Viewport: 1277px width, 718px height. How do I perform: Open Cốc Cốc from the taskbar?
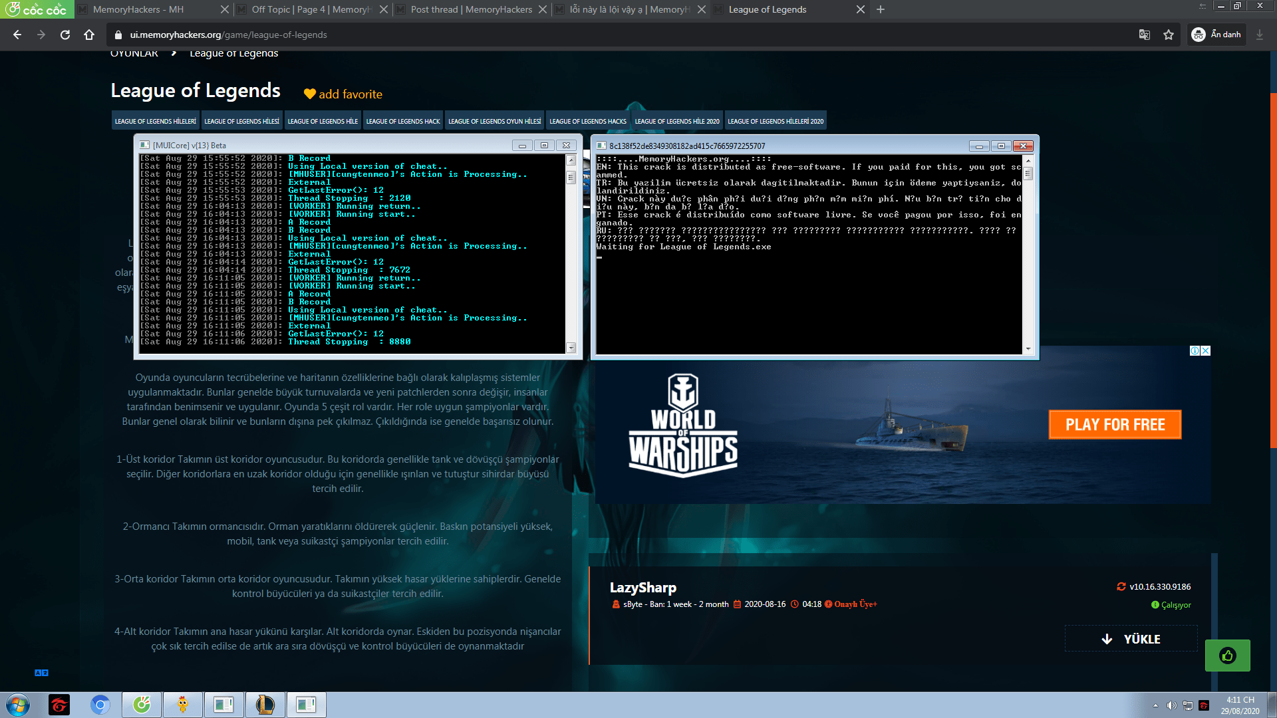142,705
